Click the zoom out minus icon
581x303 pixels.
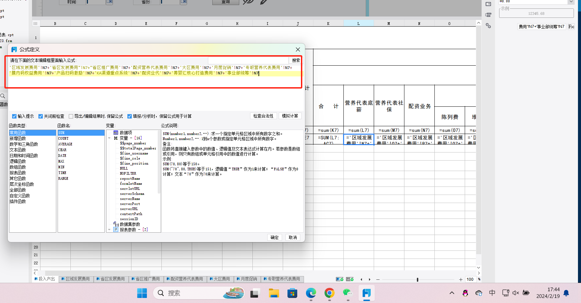(x=378, y=279)
